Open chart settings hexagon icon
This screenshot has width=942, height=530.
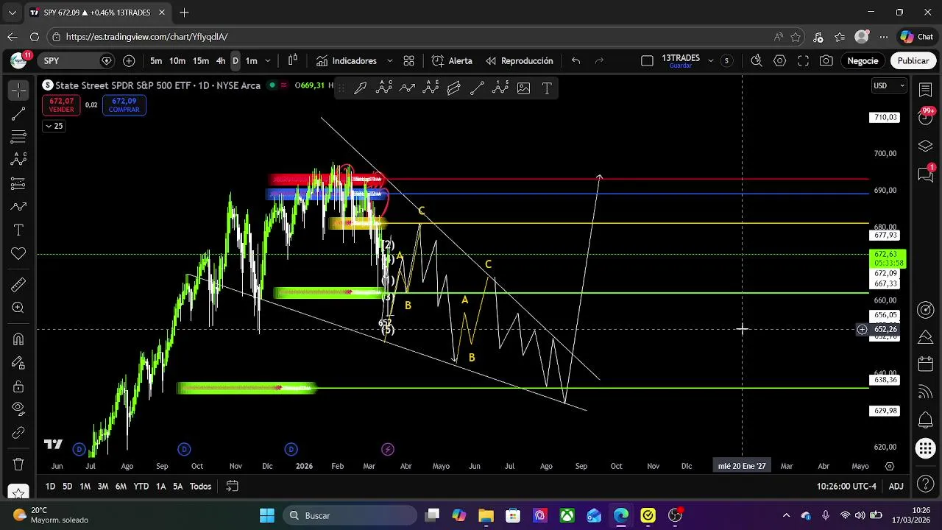[779, 61]
